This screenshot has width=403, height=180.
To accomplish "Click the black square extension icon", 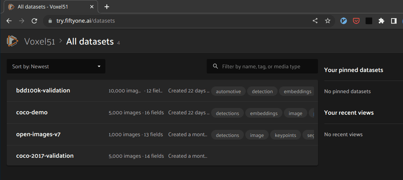I will [369, 21].
